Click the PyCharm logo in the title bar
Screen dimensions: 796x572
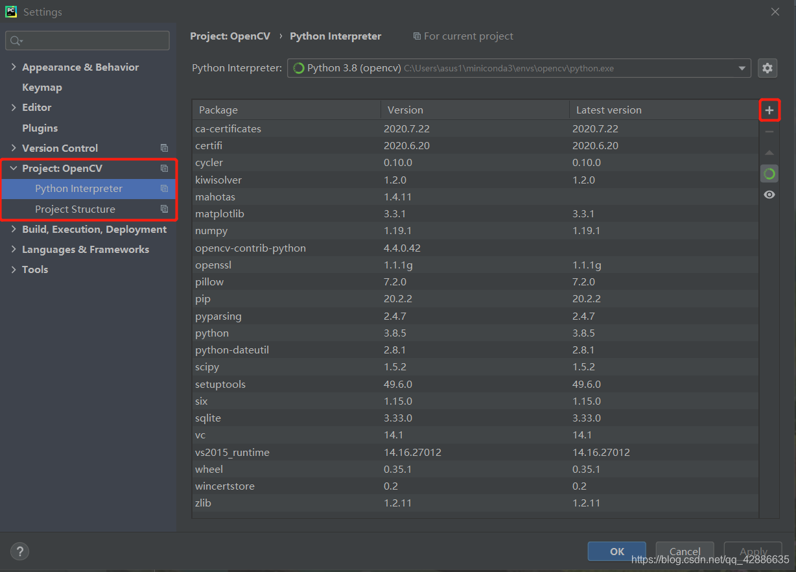(x=11, y=11)
